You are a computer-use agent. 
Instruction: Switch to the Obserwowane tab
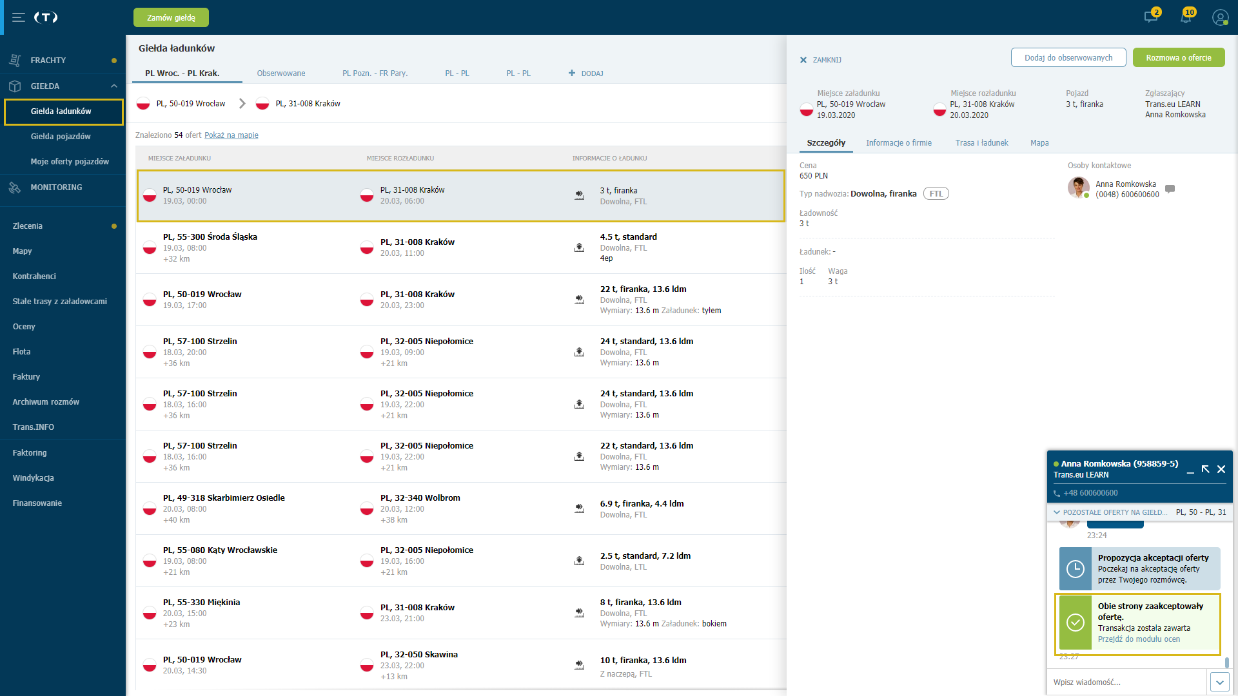pos(281,73)
